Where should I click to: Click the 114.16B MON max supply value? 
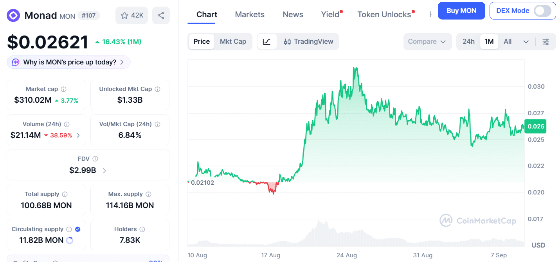[130, 205]
